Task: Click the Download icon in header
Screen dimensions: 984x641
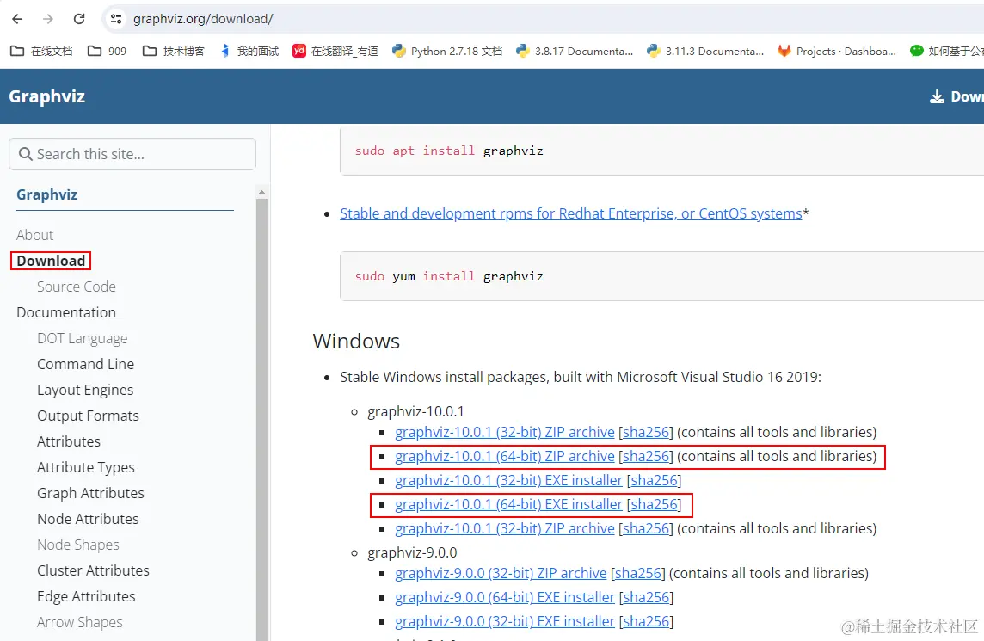Action: click(x=937, y=96)
